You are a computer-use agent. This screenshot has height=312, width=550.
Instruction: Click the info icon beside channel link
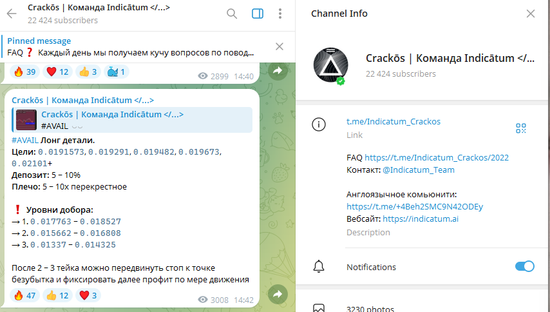(x=319, y=124)
